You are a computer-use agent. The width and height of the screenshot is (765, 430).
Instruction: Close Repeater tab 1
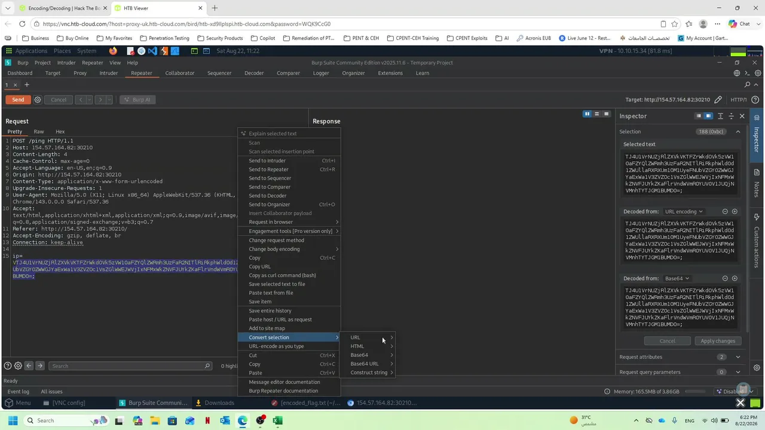pyautogui.click(x=16, y=85)
